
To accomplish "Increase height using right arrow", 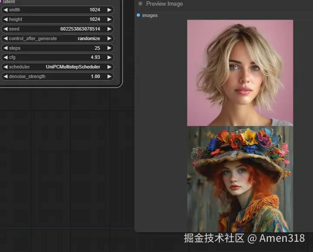I will click(x=109, y=19).
